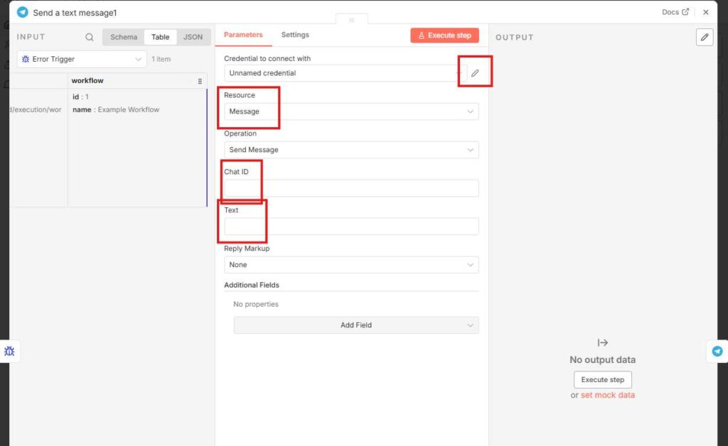Screen dimensions: 728x446
Task: Click the set mock data link
Action: click(x=607, y=395)
